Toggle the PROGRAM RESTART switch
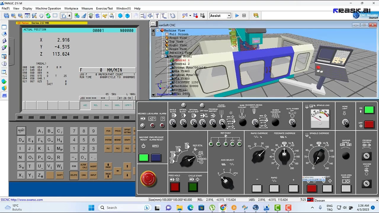 pos(213,122)
